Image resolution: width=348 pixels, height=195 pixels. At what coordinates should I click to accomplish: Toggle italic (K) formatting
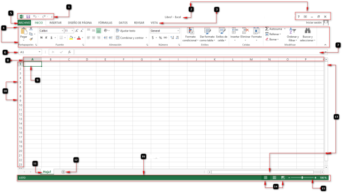pyautogui.click(x=46, y=38)
